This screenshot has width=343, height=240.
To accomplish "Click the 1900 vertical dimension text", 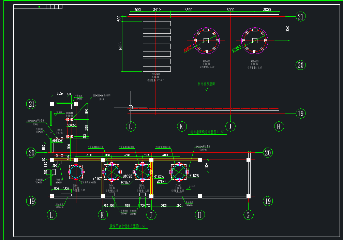I will coord(86,111).
